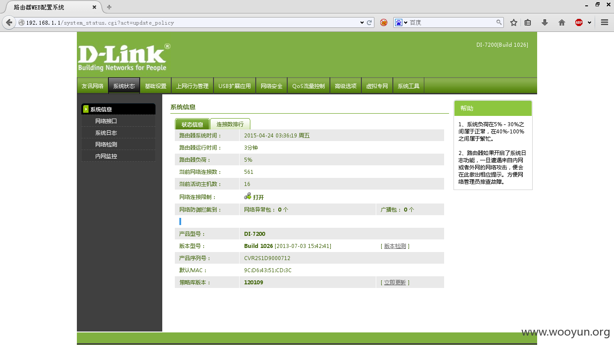The width and height of the screenshot is (614, 345).
Task: Open the 系统工具 menu
Action: [x=409, y=86]
